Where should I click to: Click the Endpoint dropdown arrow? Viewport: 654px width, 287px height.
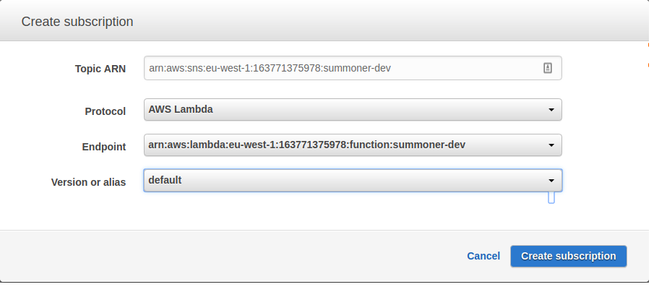(551, 145)
